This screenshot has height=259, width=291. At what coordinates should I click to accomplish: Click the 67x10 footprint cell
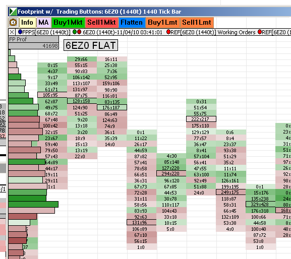point(141,235)
